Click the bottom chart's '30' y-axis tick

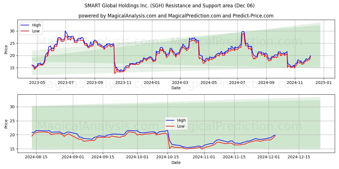click(13, 107)
